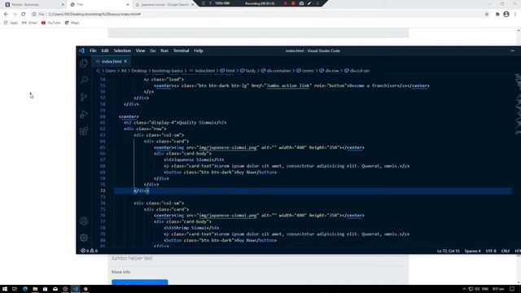Viewport: 521px width, 293px height.
Task: Expand the div.col-sm breadcrumb
Action: pos(357,71)
